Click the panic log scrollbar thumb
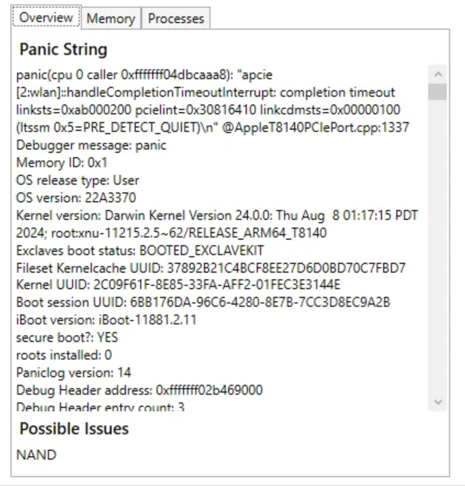Viewport: 465px width, 486px height. click(438, 92)
